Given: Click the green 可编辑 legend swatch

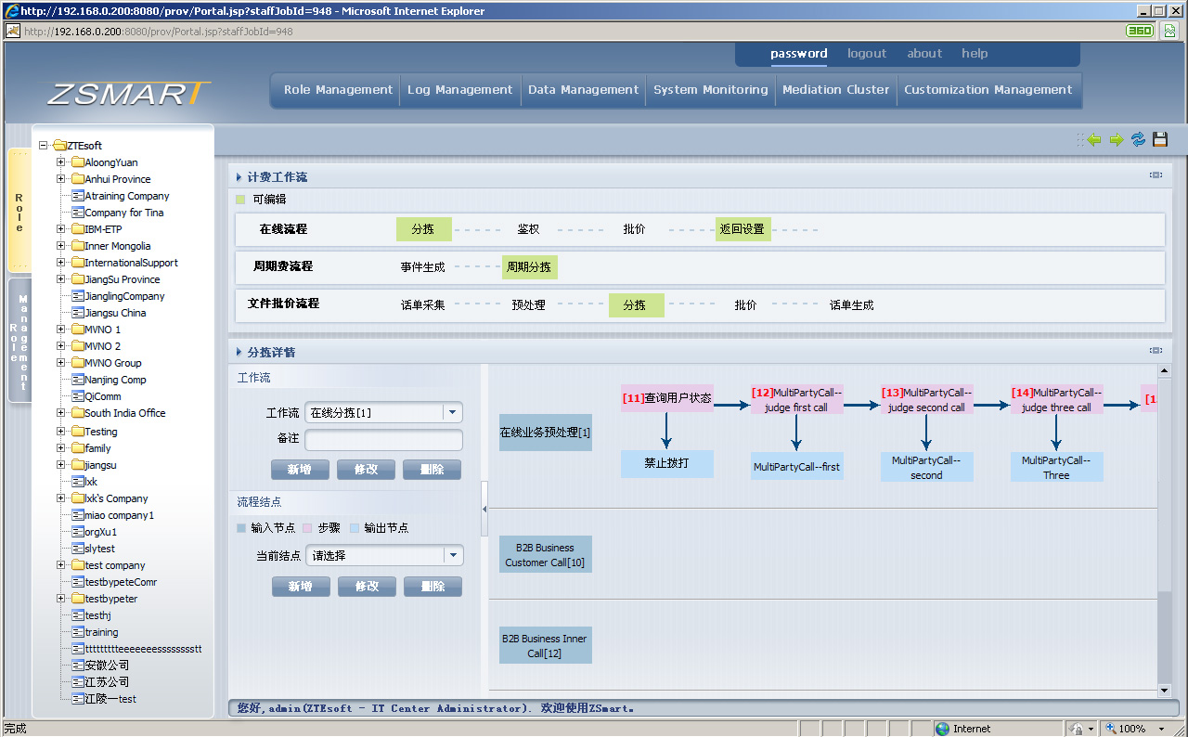Looking at the screenshot, I should click(x=240, y=199).
